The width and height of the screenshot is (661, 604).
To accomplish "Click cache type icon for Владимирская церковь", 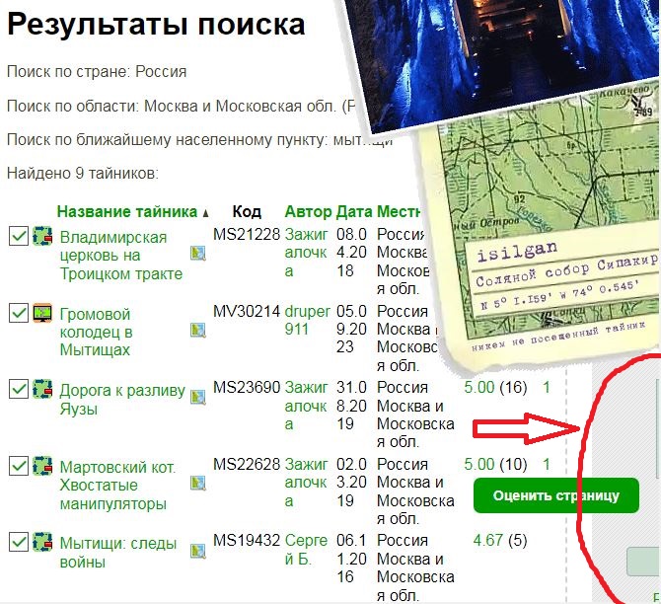I will click(x=42, y=236).
